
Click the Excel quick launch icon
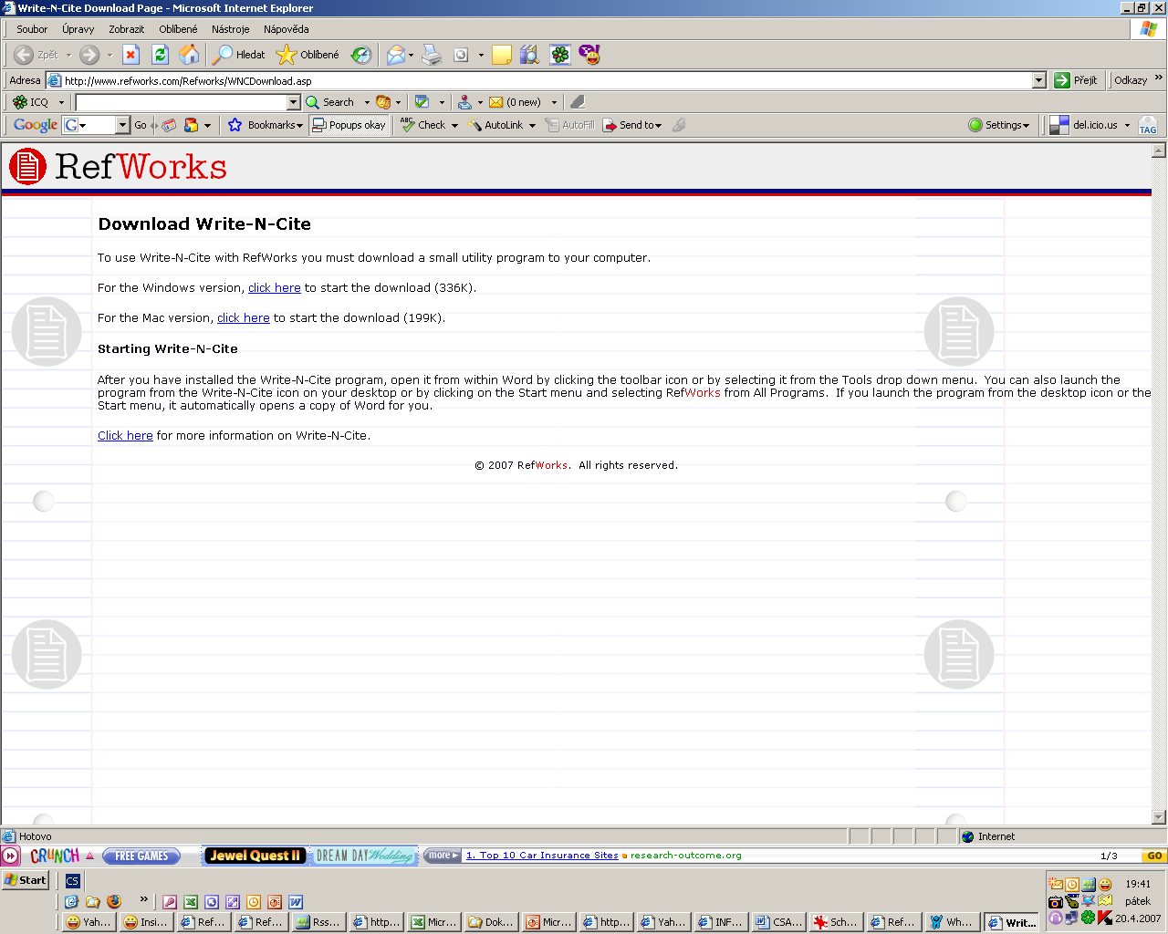[191, 902]
